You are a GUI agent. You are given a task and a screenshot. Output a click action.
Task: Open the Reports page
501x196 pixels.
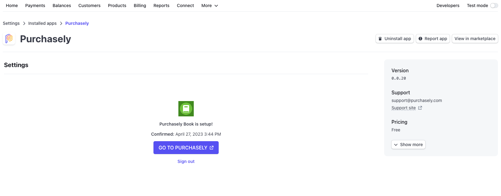(161, 6)
